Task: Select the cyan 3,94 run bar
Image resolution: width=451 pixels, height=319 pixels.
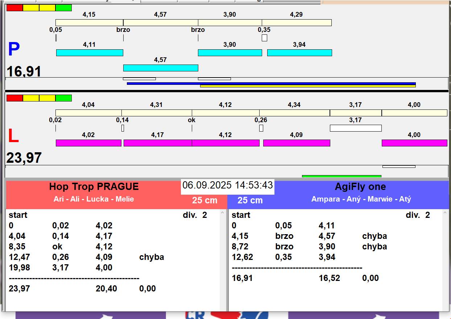Action: tap(299, 53)
